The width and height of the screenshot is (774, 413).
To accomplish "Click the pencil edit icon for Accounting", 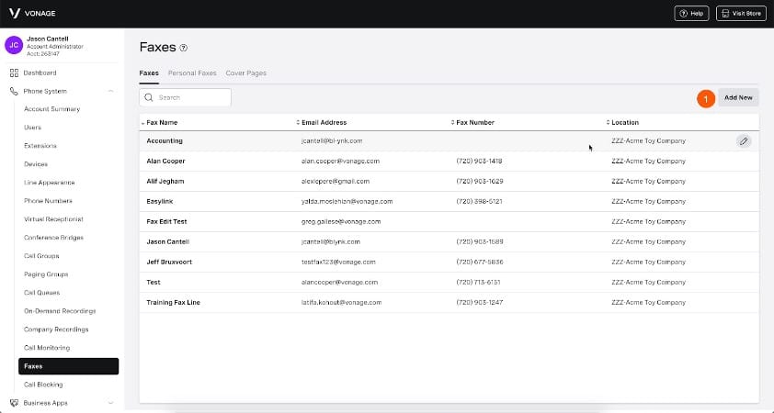I will point(744,140).
